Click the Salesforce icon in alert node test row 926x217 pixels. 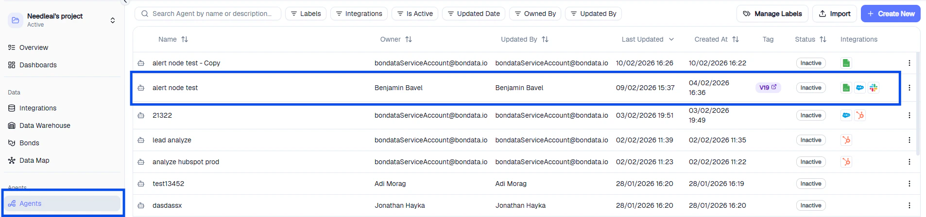pos(860,88)
